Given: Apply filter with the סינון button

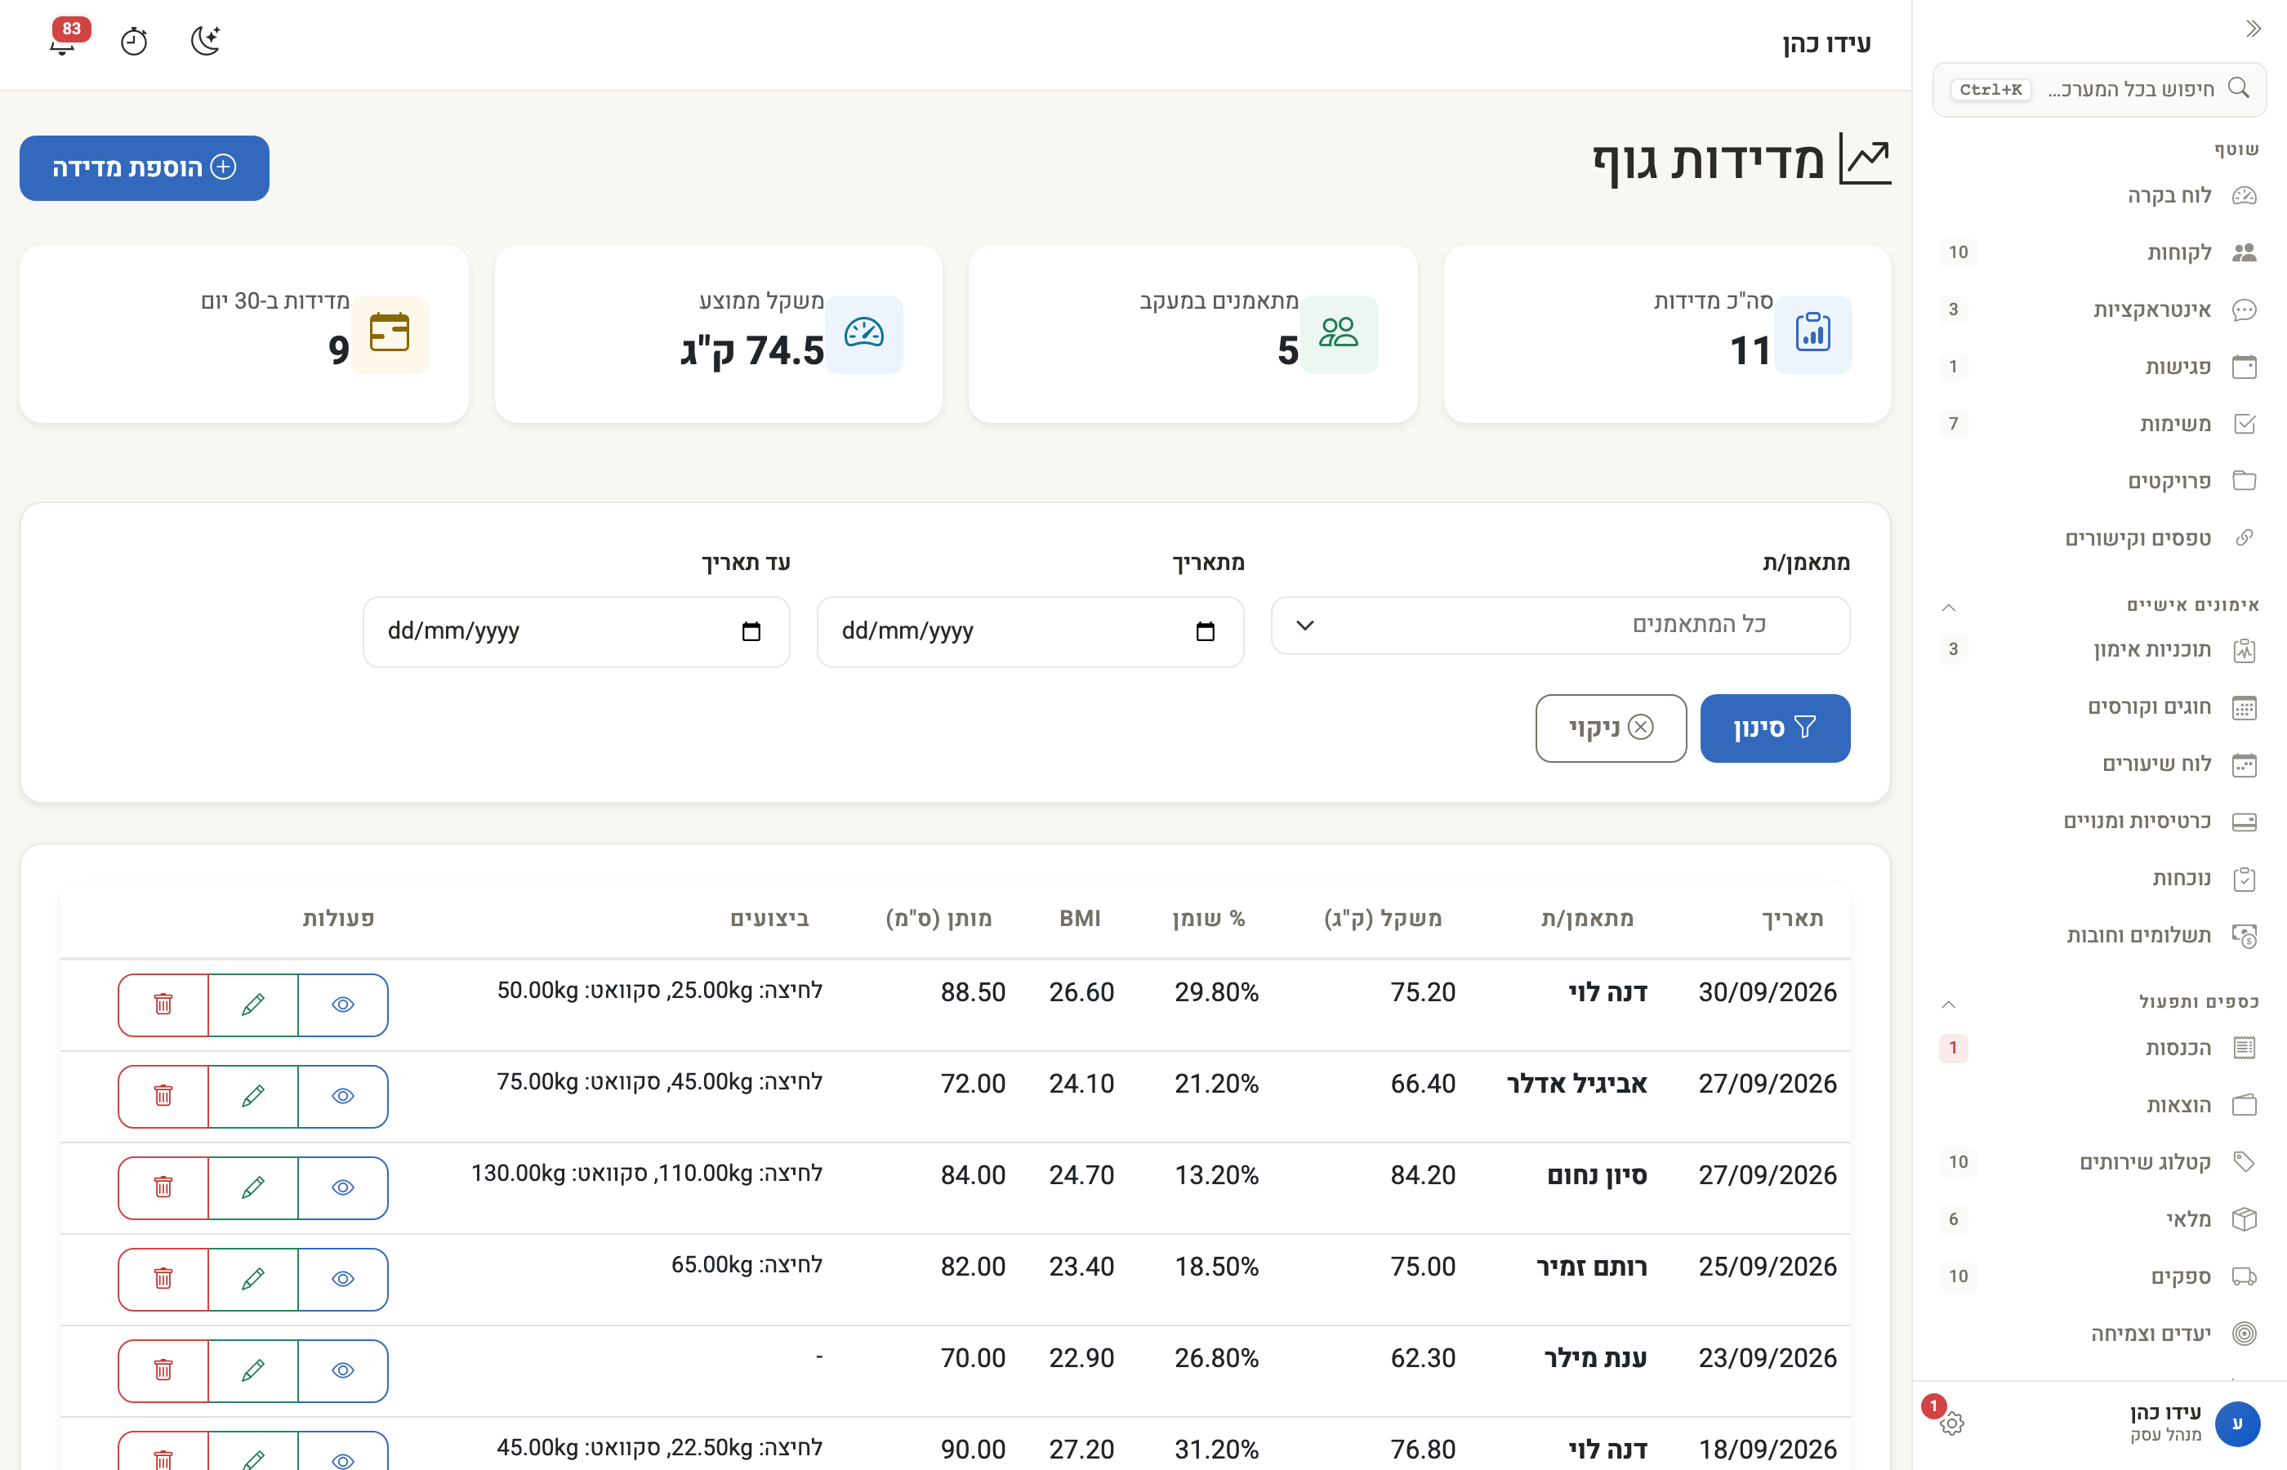Looking at the screenshot, I should pyautogui.click(x=1774, y=728).
